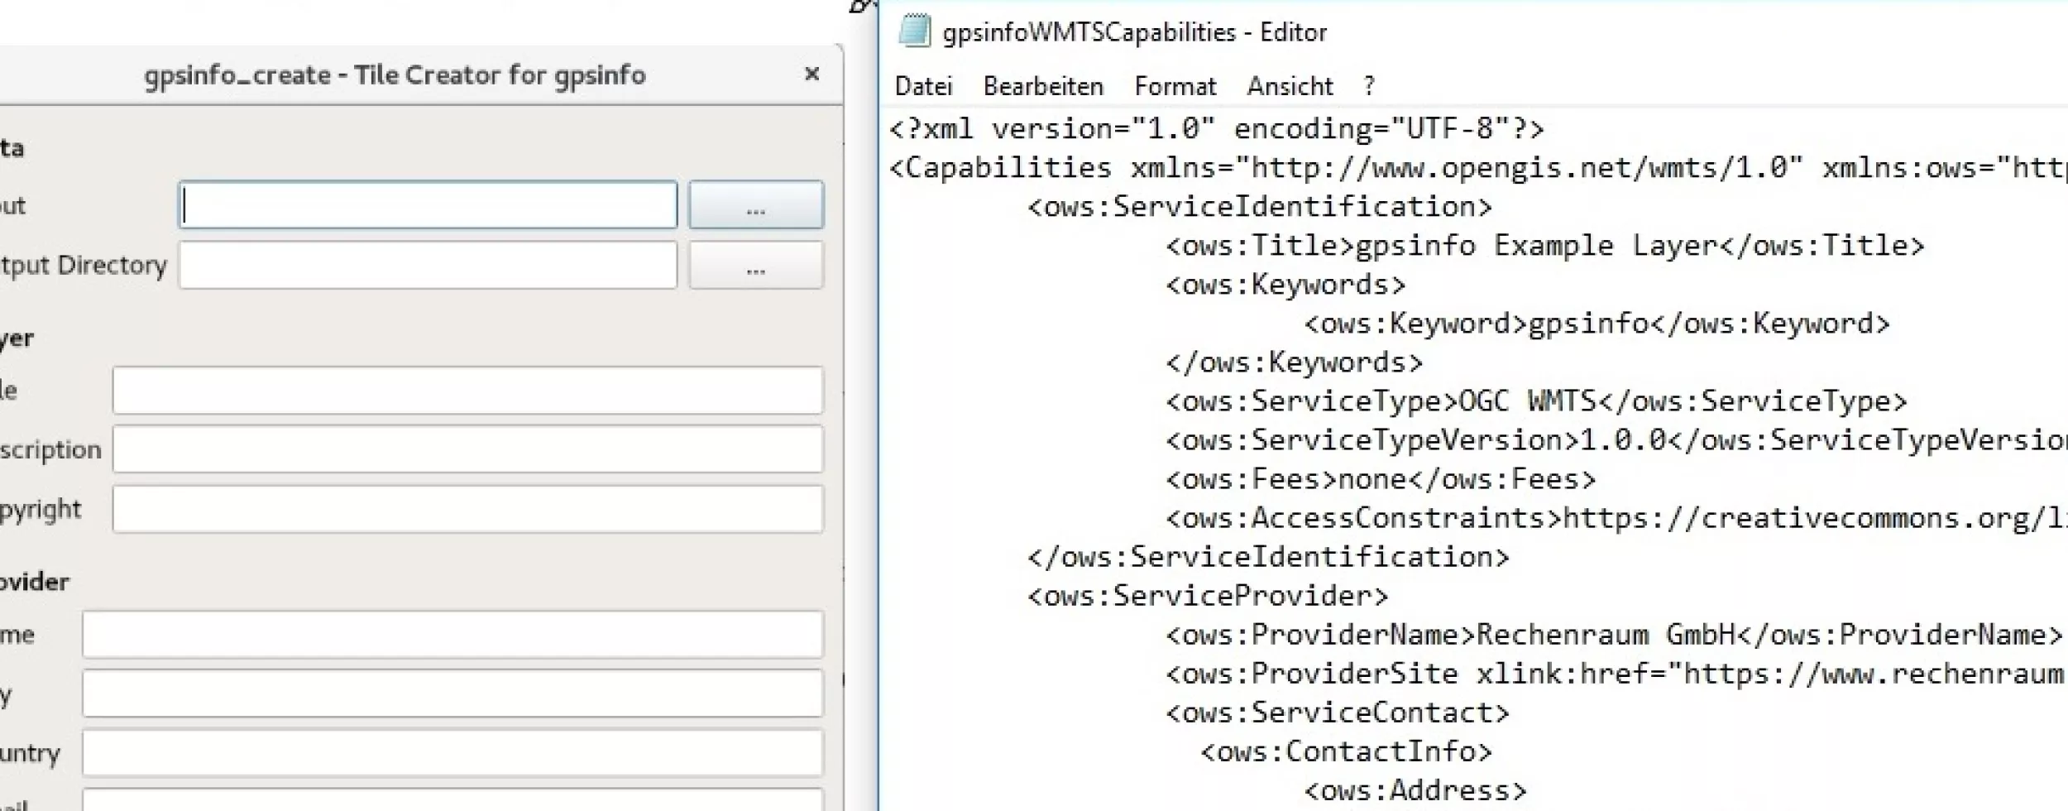Image resolution: width=2068 pixels, height=811 pixels.
Task: Select the provider City input field
Action: point(452,693)
